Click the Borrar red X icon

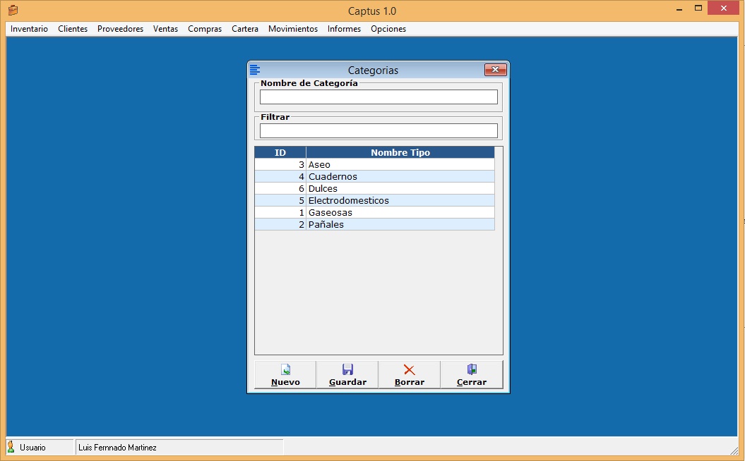pos(410,369)
